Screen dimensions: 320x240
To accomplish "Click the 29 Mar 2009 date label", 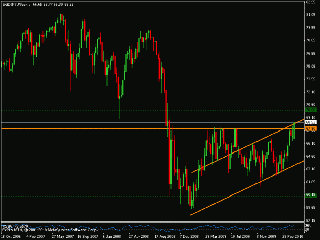I will [x=216, y=237].
